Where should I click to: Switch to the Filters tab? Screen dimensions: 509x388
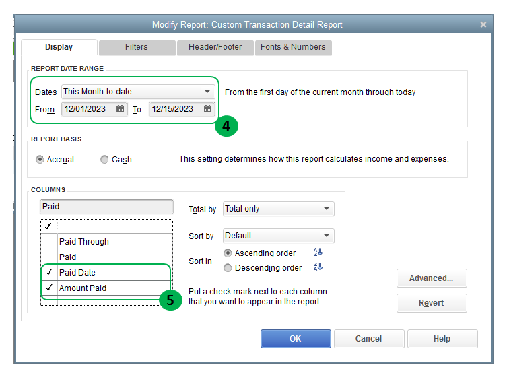(x=137, y=47)
